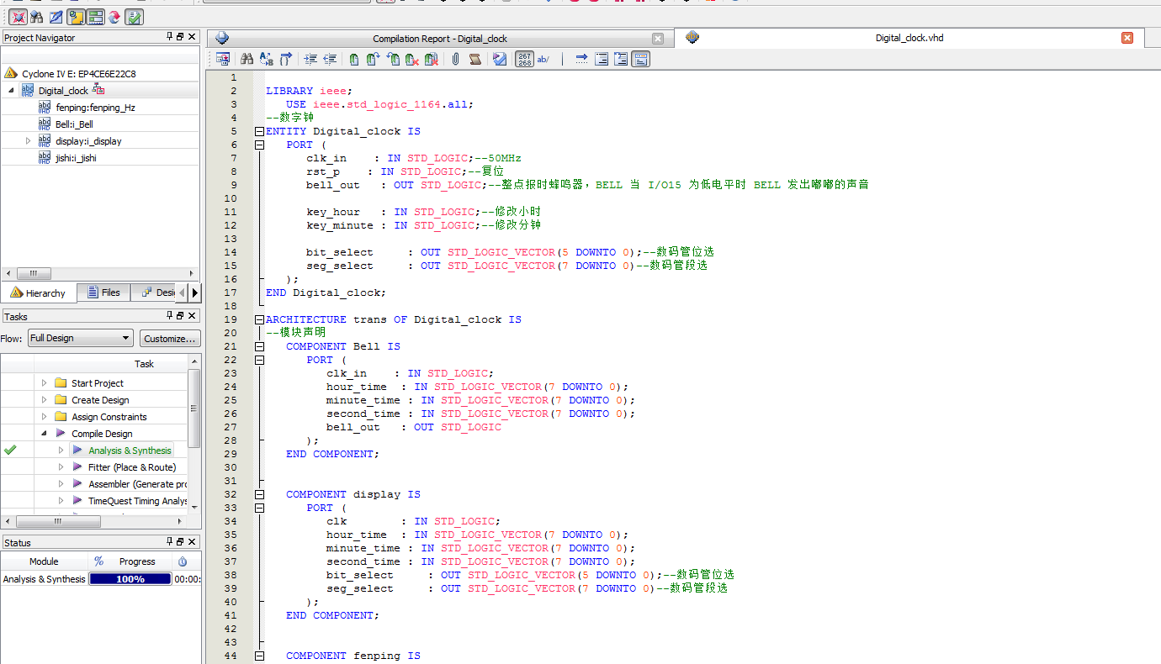Collapse the ENTITY Digital_clock code fold
The width and height of the screenshot is (1161, 664).
(x=259, y=131)
